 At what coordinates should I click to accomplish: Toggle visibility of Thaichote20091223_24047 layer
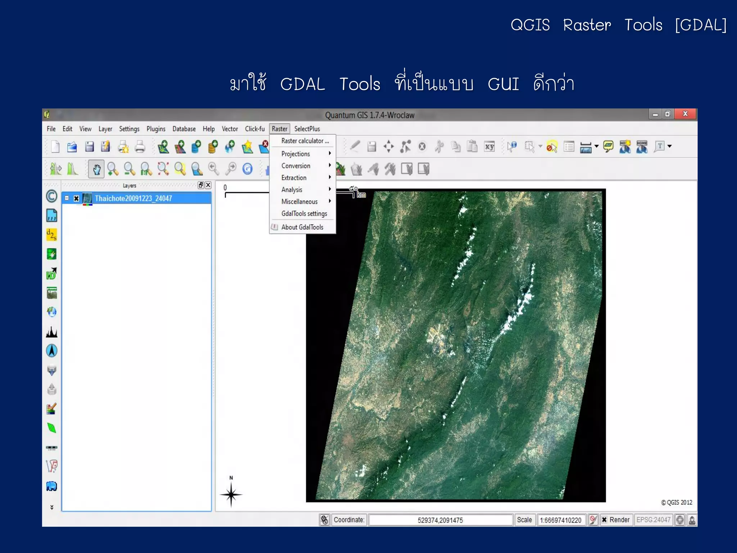pos(76,198)
